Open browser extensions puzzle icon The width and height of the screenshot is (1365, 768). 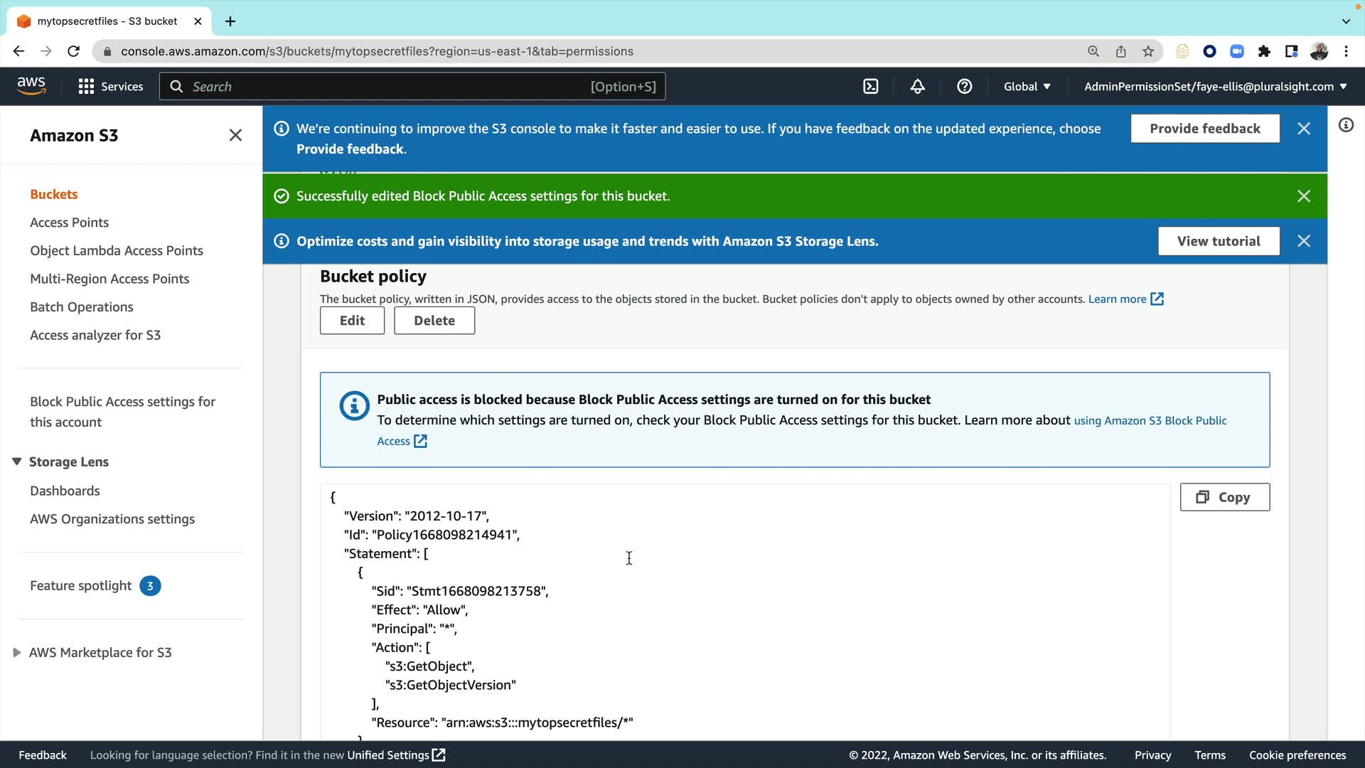[x=1264, y=51]
